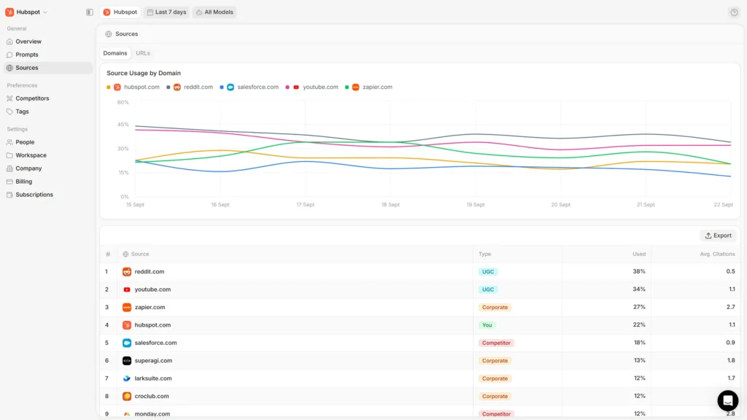Click the zapier.com favicon in table
The height and width of the screenshot is (420, 747).
coord(127,307)
